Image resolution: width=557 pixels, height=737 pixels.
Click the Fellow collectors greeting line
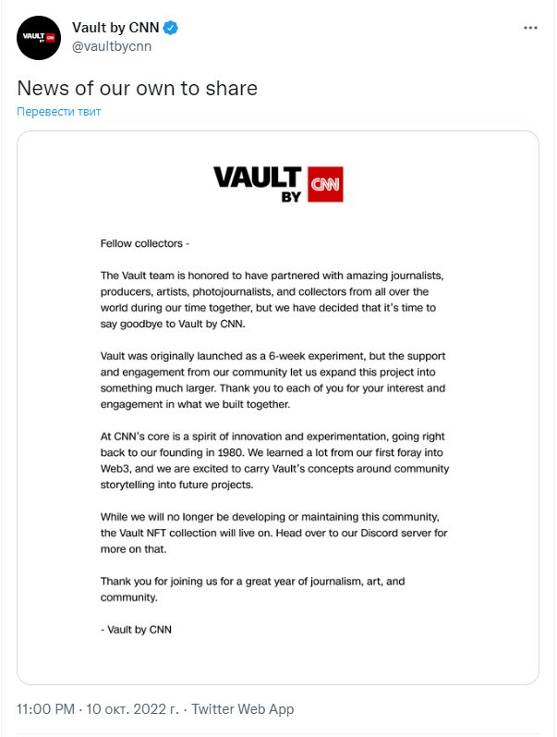(145, 243)
